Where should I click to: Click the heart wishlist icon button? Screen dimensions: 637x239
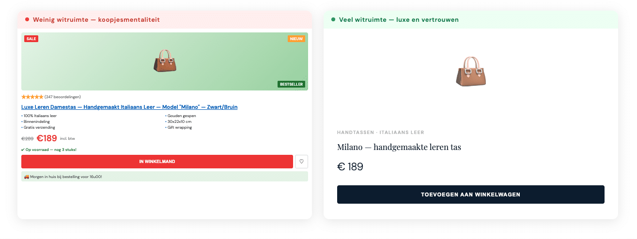click(x=301, y=162)
